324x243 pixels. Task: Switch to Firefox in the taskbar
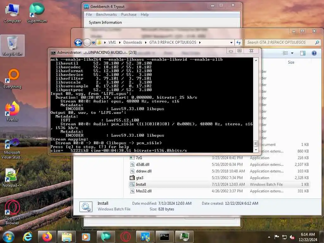[47, 237]
